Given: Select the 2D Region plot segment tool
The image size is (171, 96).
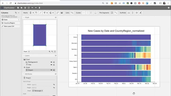Looking at the screenshot, I should 112,13.
